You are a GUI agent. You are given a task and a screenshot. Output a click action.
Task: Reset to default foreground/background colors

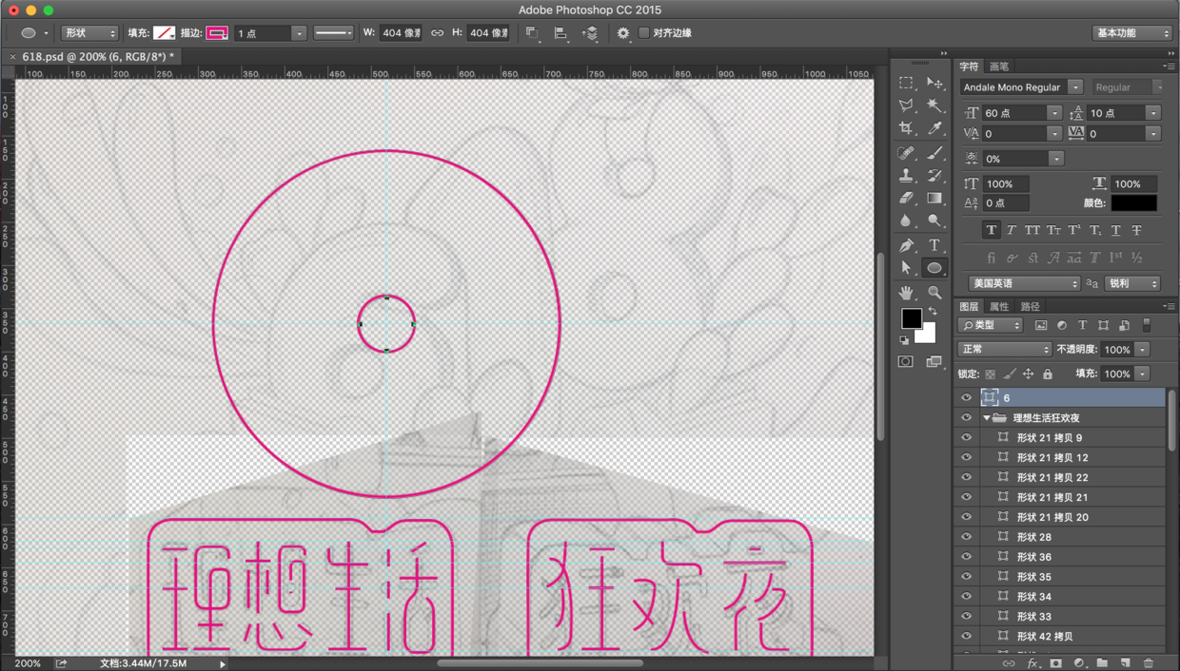(904, 339)
